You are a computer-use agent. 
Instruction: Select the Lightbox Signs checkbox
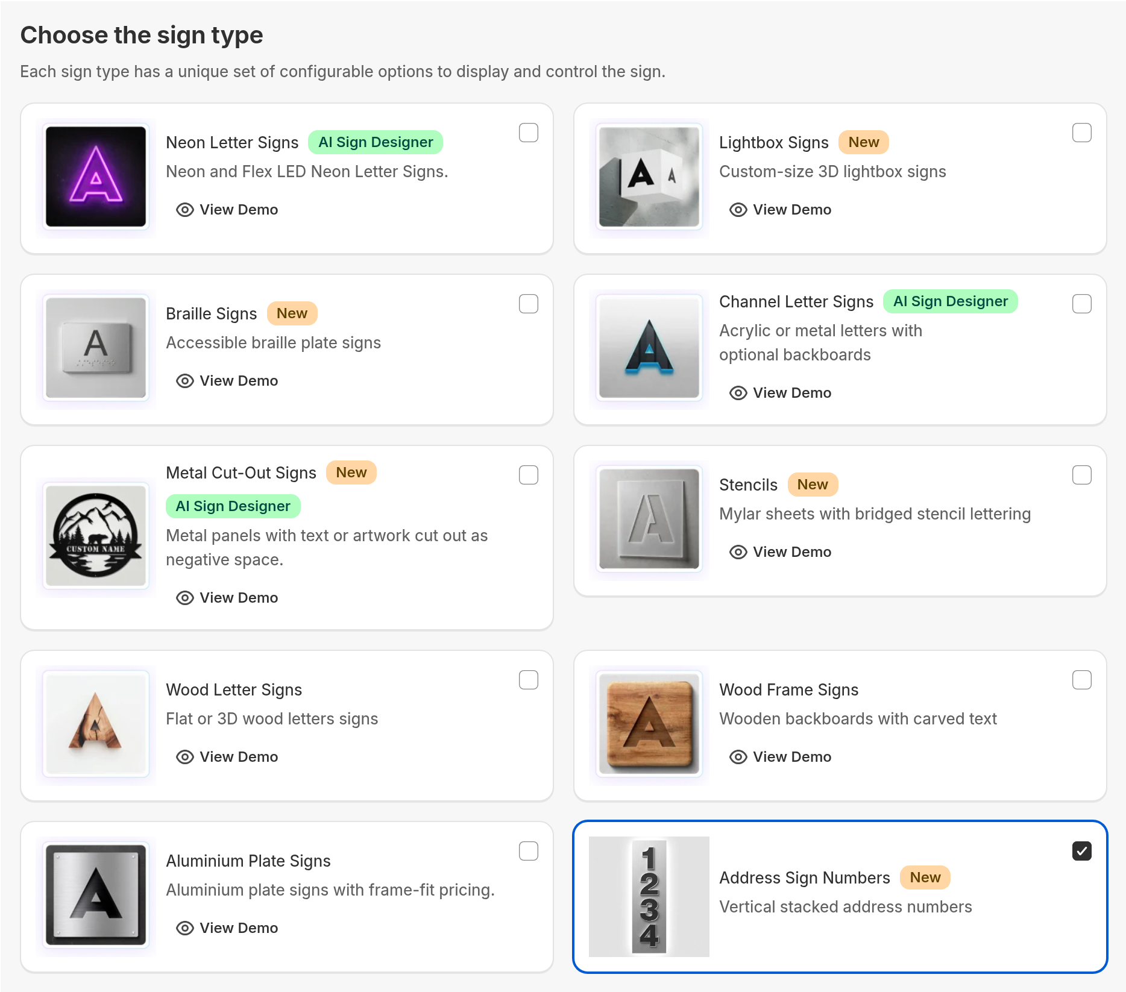tap(1082, 133)
